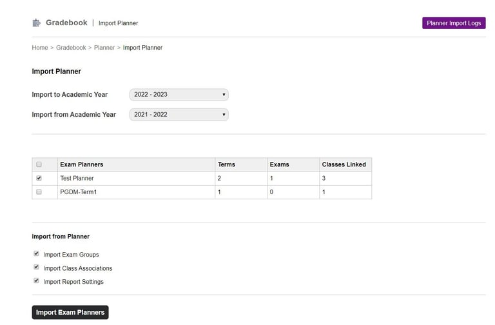Disable Import Exam Groups option
495x325 pixels.
click(x=37, y=254)
